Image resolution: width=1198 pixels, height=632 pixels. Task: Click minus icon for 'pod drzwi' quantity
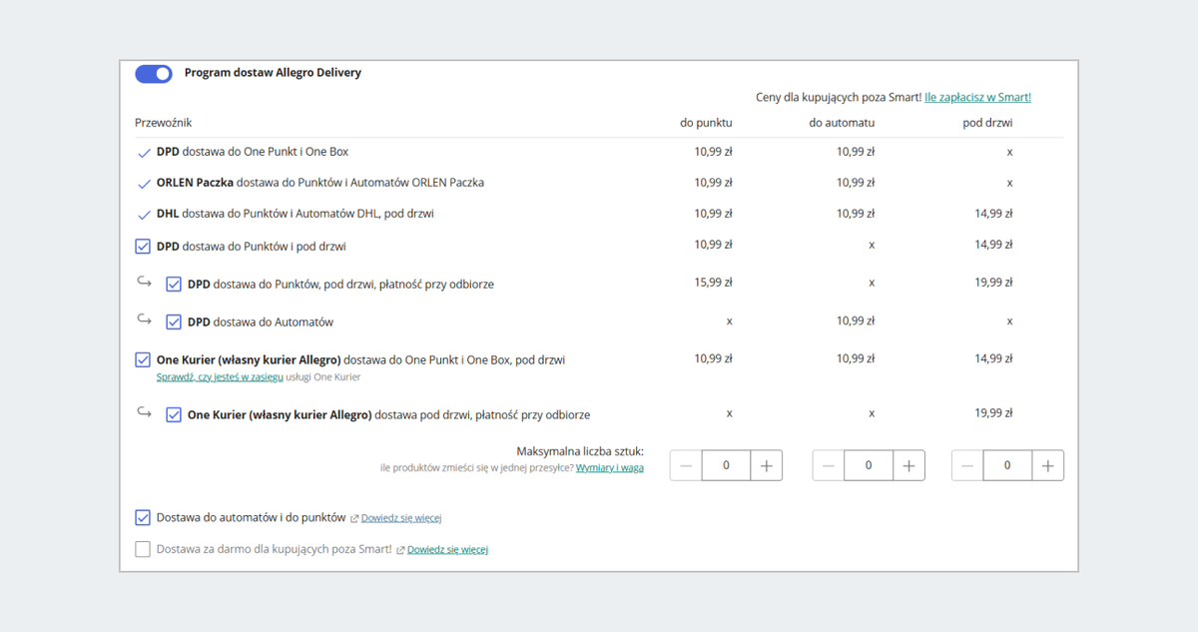[967, 465]
